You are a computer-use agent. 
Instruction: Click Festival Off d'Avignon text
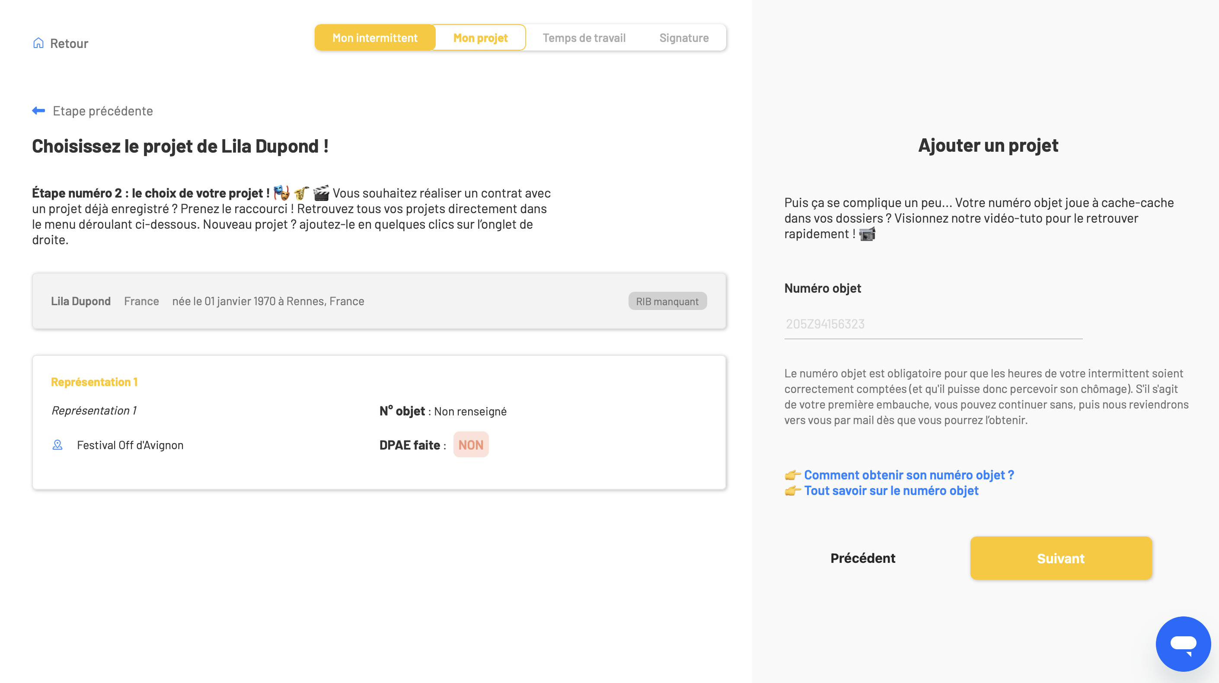[x=130, y=445]
